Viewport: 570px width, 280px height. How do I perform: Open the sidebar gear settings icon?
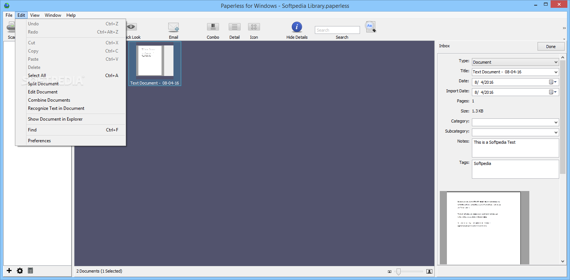20,271
